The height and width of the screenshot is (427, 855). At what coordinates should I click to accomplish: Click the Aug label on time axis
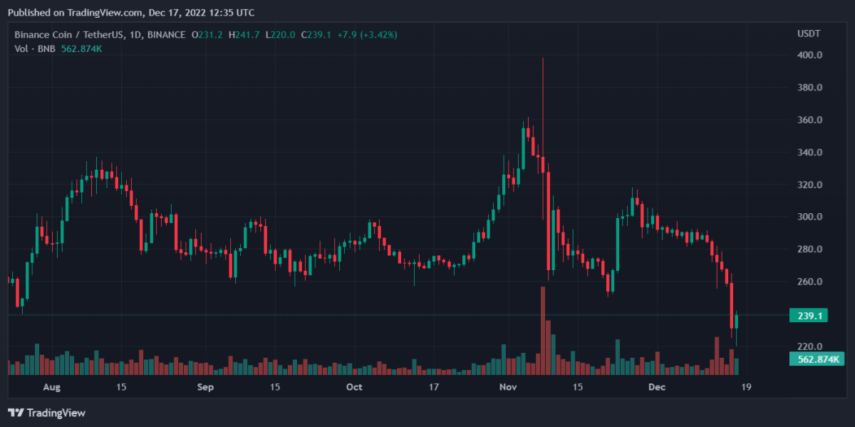click(x=51, y=387)
